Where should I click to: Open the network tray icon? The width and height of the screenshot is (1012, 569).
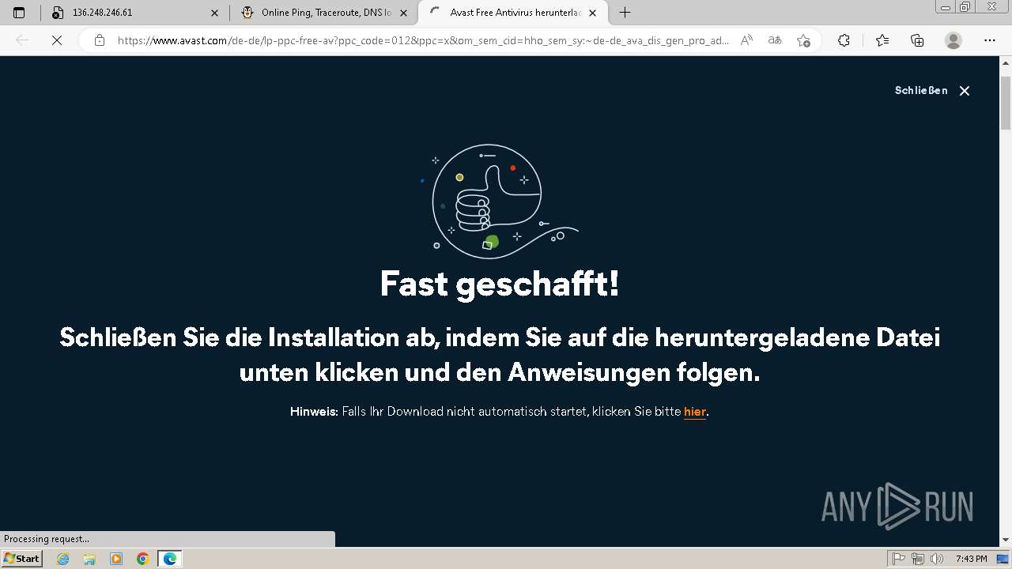point(918,559)
